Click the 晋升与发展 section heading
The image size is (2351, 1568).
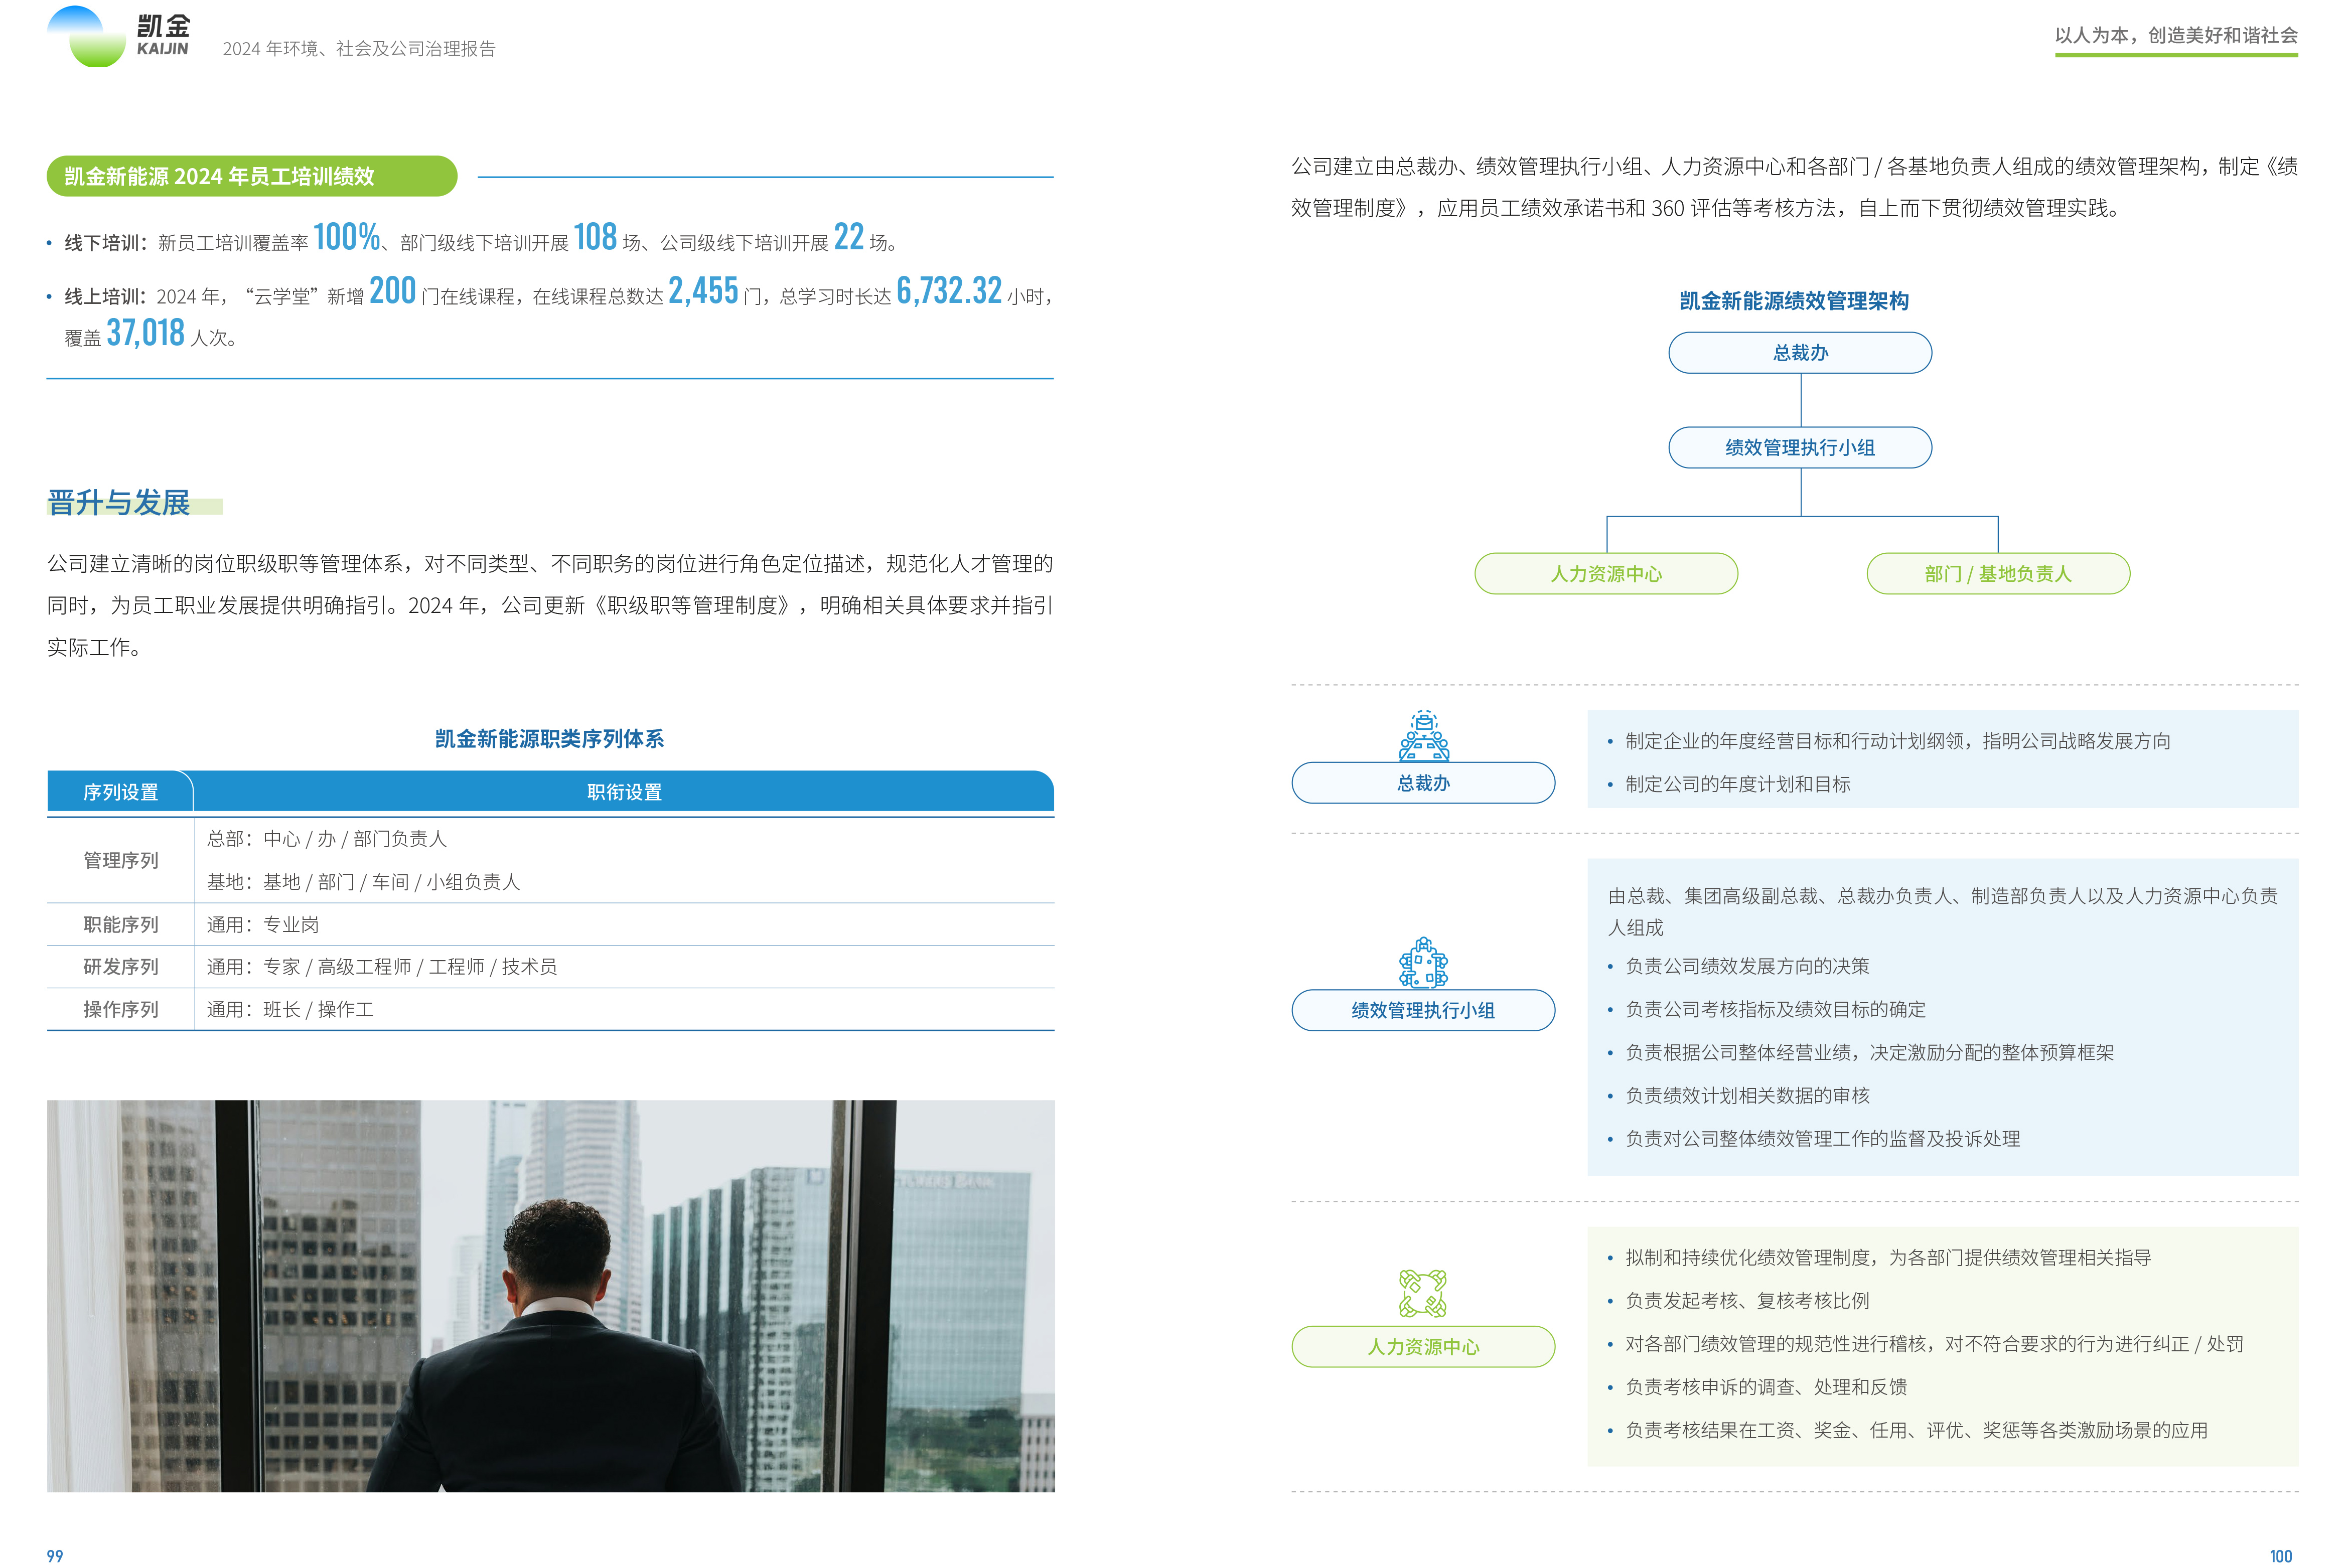[119, 503]
